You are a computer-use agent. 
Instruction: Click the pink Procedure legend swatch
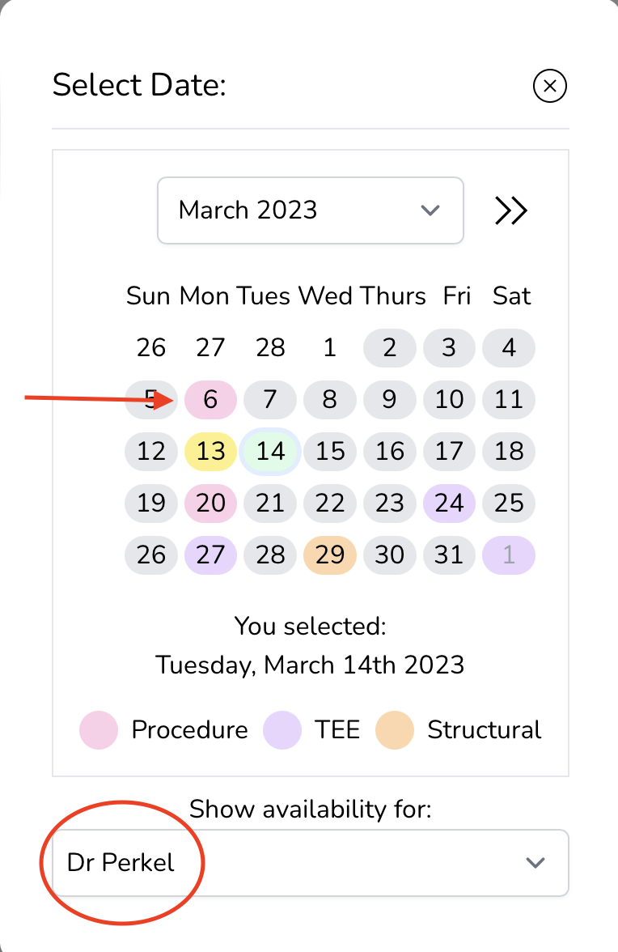pos(99,729)
